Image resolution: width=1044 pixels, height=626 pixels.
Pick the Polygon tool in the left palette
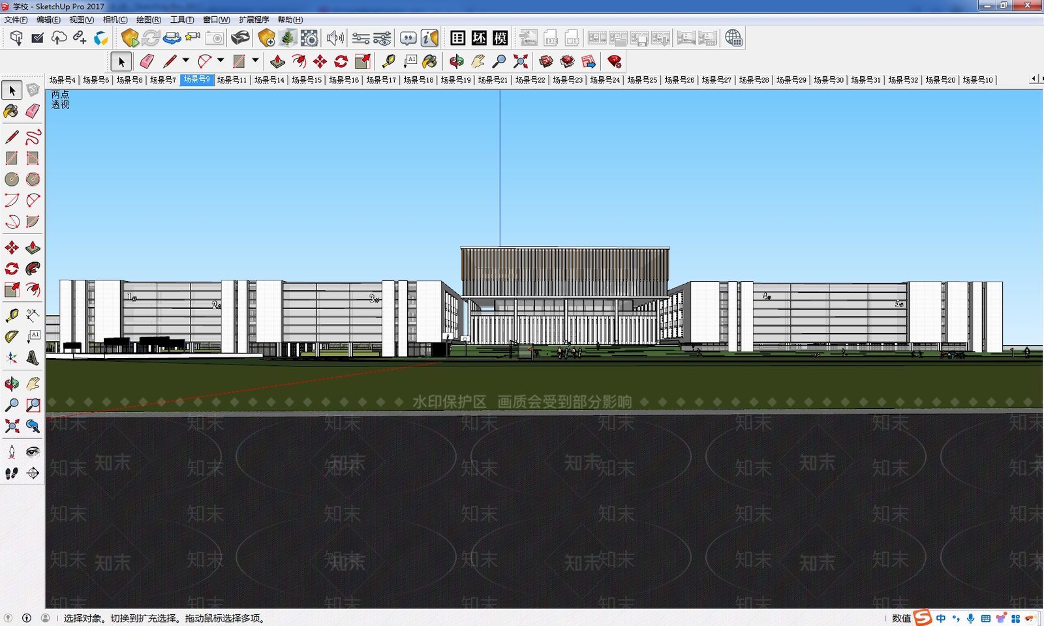(33, 179)
